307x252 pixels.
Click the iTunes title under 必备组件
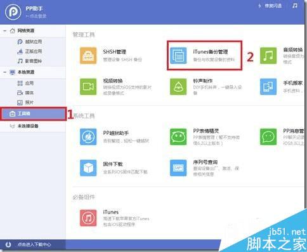[x=111, y=212]
